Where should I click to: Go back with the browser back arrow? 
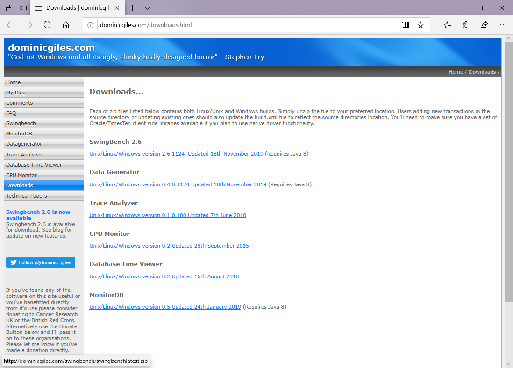point(10,25)
